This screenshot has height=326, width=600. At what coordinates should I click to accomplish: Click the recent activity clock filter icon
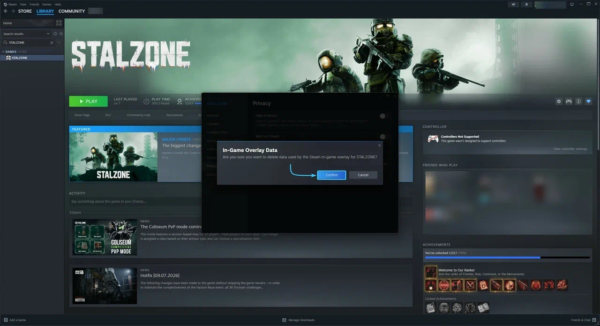tap(55, 34)
